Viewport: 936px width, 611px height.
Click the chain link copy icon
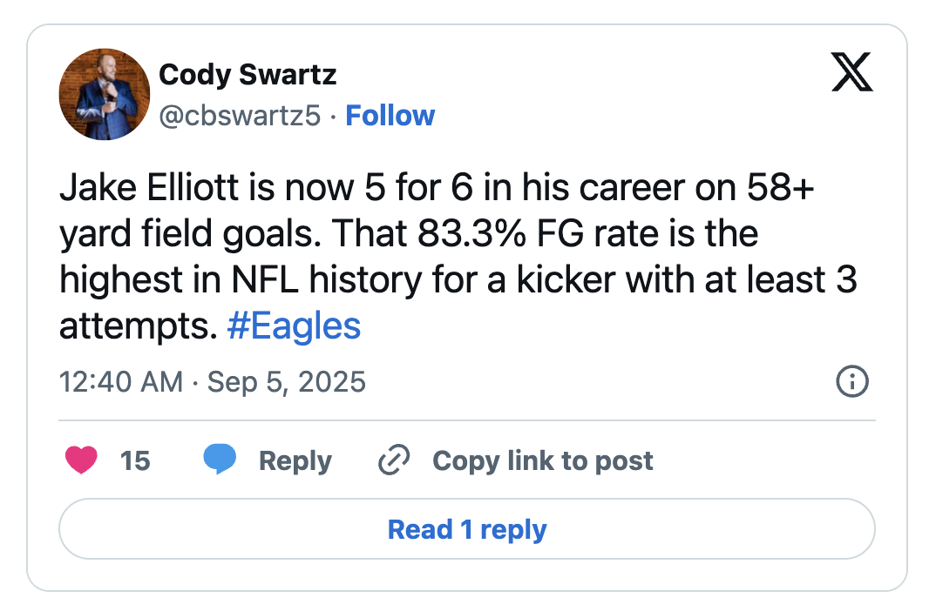tap(394, 460)
